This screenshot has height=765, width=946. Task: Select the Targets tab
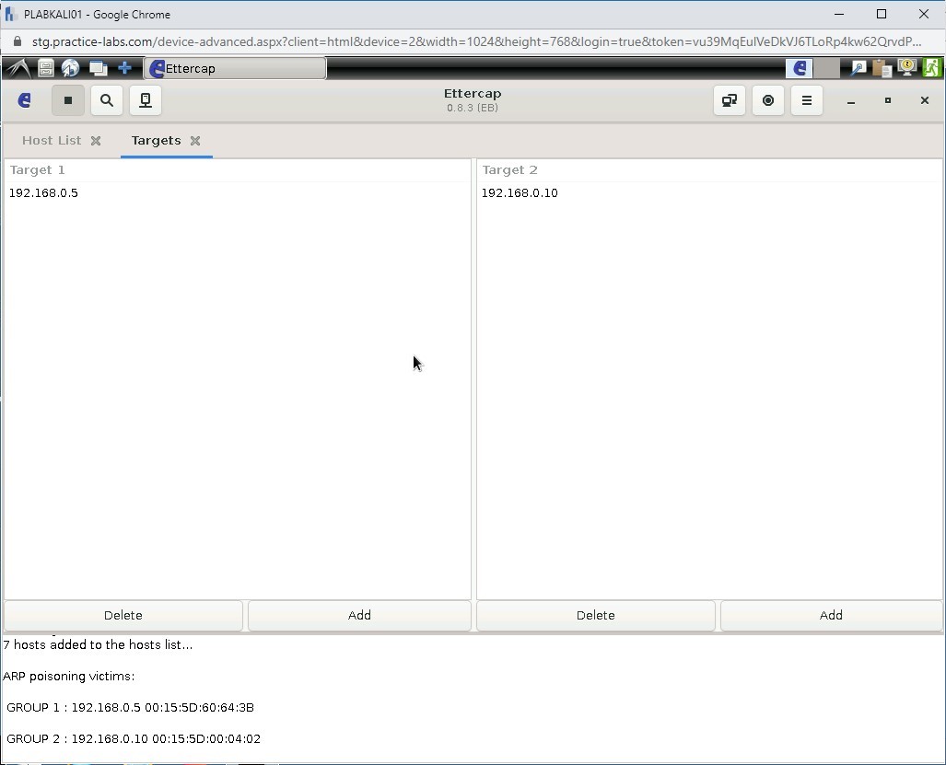pyautogui.click(x=157, y=140)
